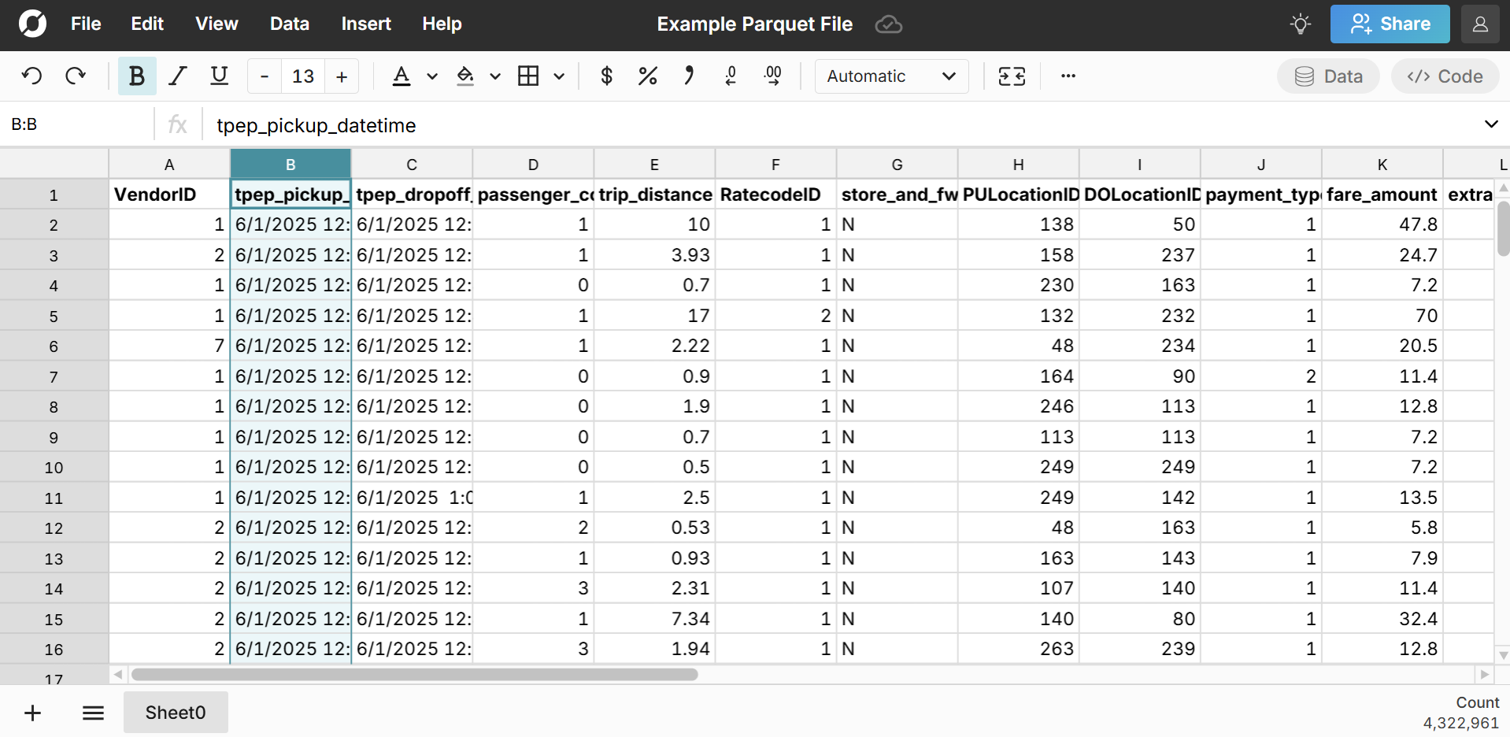The image size is (1510, 737).
Task: Open the Code panel button
Action: (x=1445, y=76)
